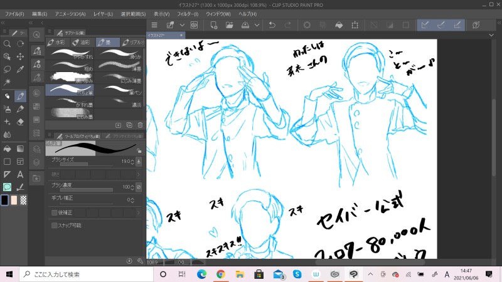502x282 pixels.
Task: Click the tap-to-help question icon
Action: pyautogui.click(x=476, y=25)
